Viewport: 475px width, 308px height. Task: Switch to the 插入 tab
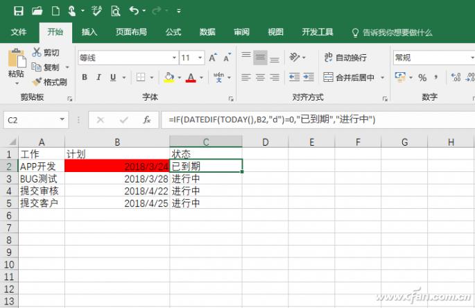[x=89, y=32]
